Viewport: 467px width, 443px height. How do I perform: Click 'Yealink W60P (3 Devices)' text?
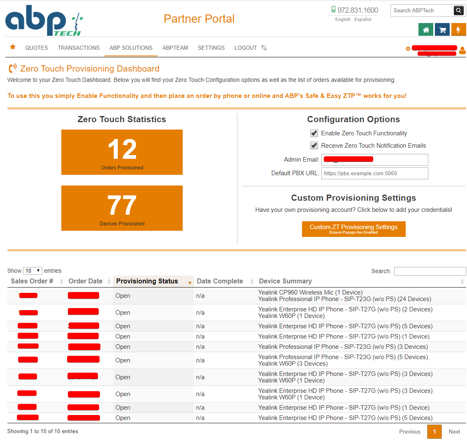point(293,364)
